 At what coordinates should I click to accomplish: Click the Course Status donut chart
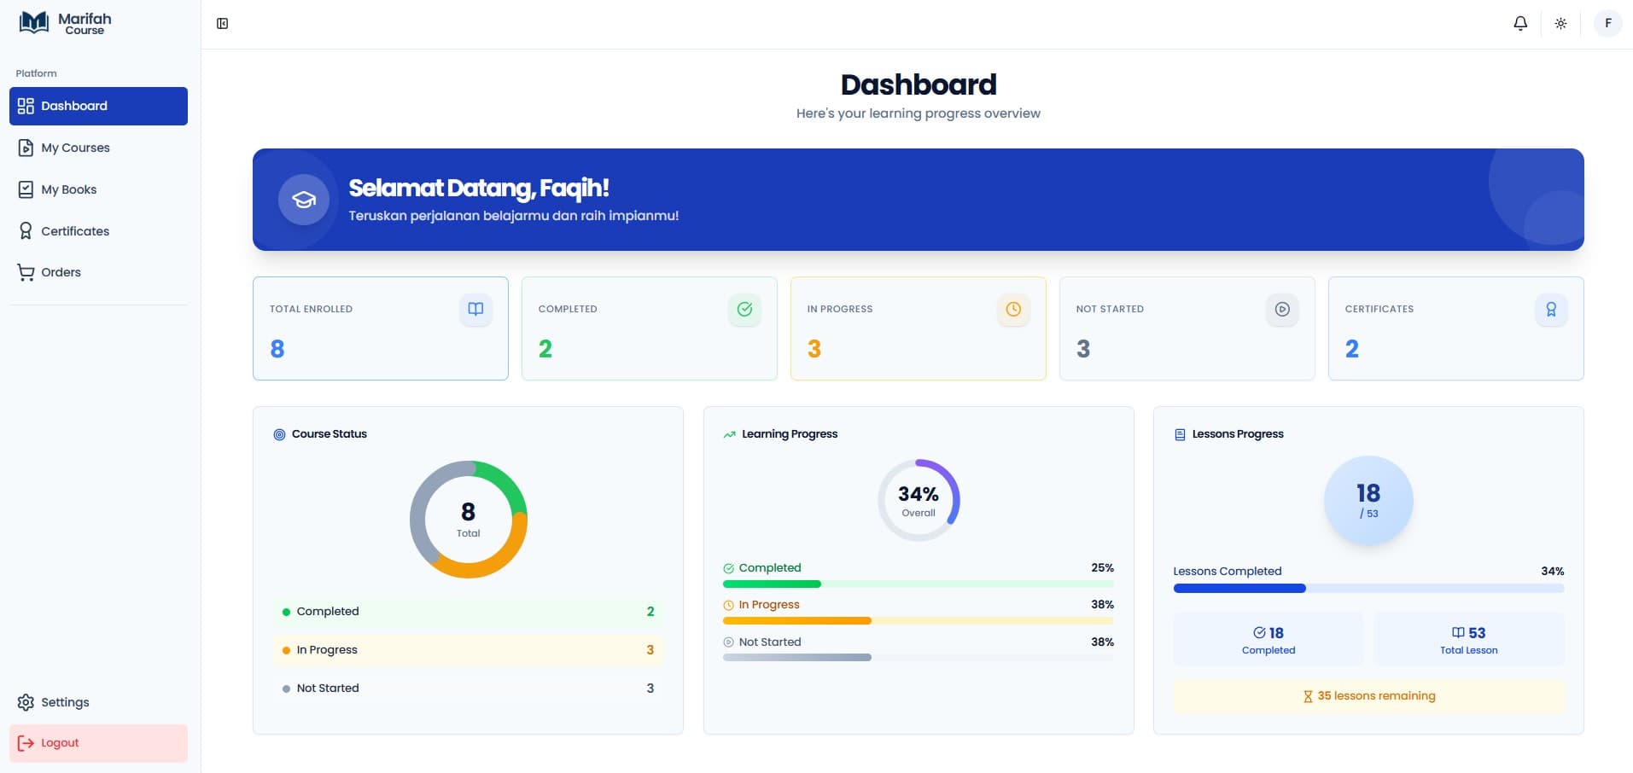[469, 520]
